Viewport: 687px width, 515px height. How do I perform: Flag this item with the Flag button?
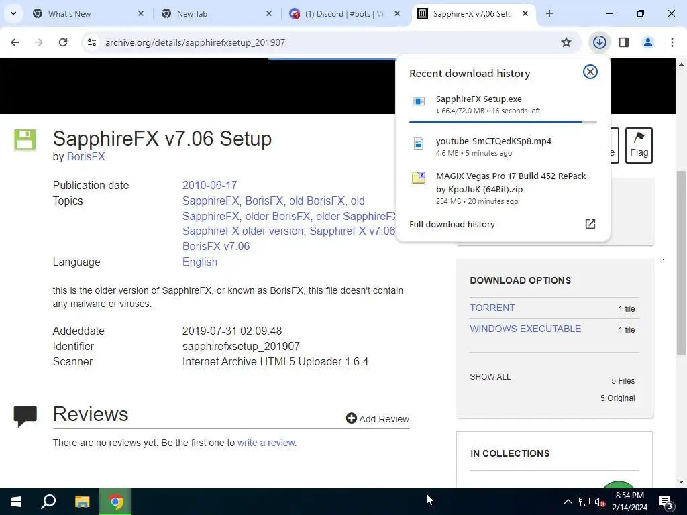(639, 146)
